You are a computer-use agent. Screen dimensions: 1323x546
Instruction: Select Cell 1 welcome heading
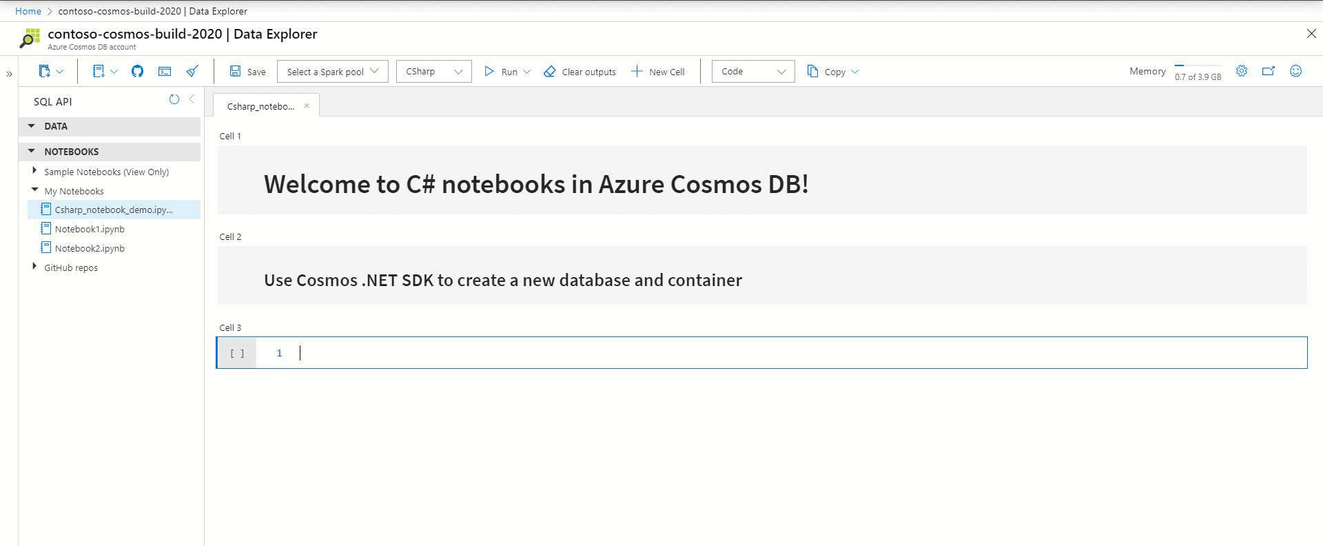coord(536,184)
